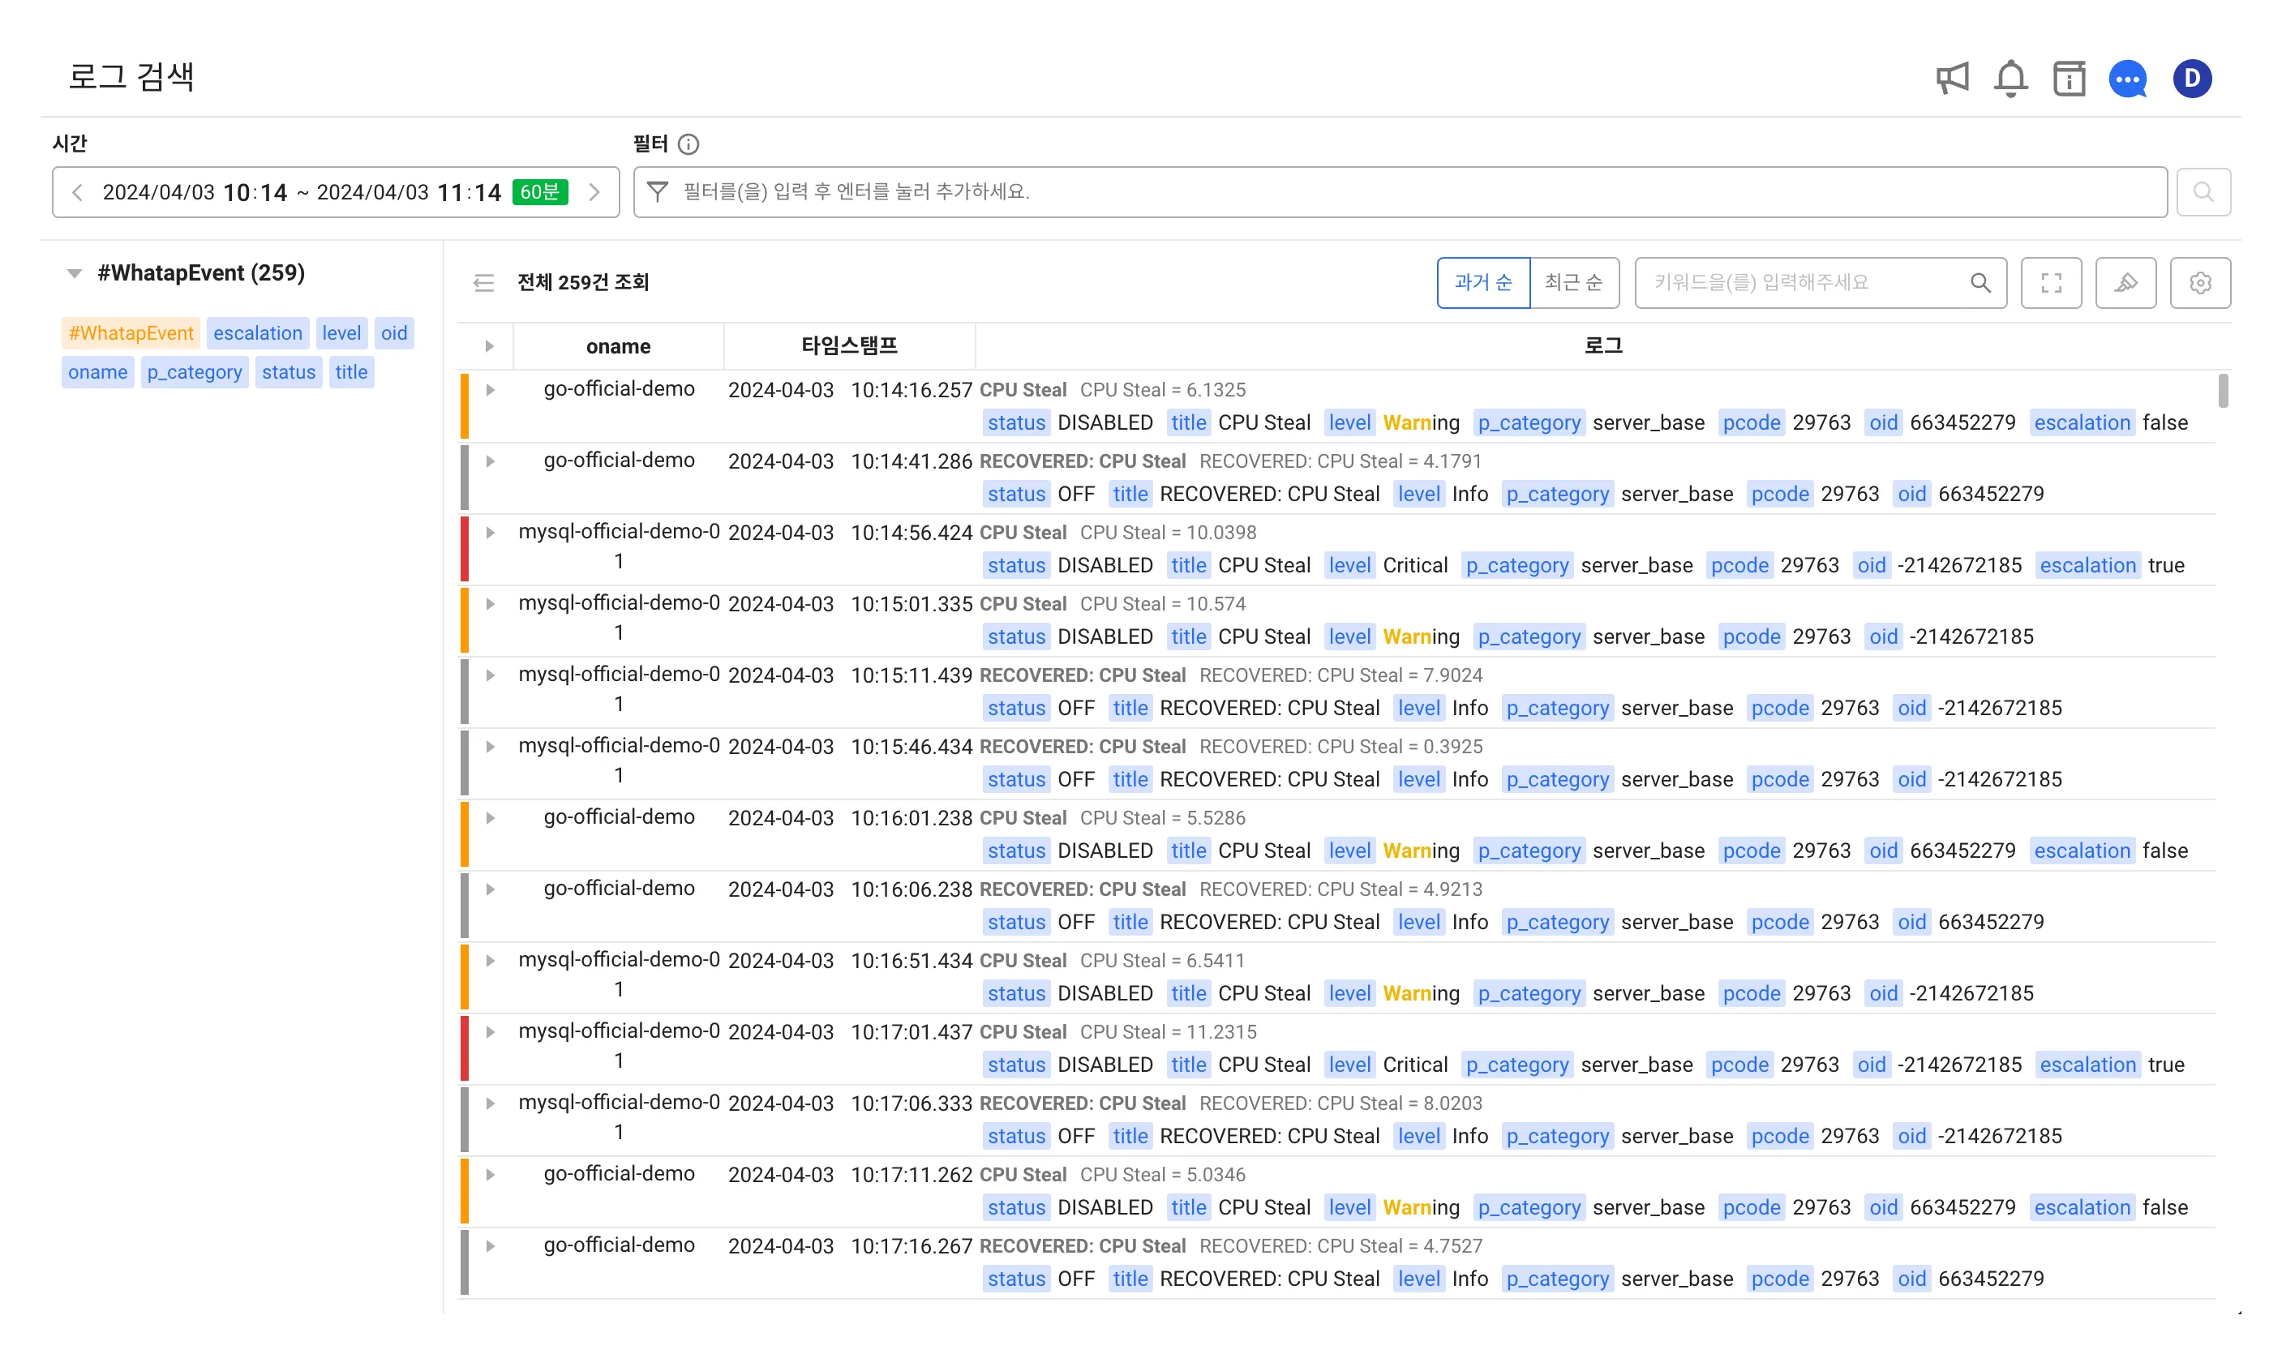Click the highlighter icon button

click(x=2125, y=283)
